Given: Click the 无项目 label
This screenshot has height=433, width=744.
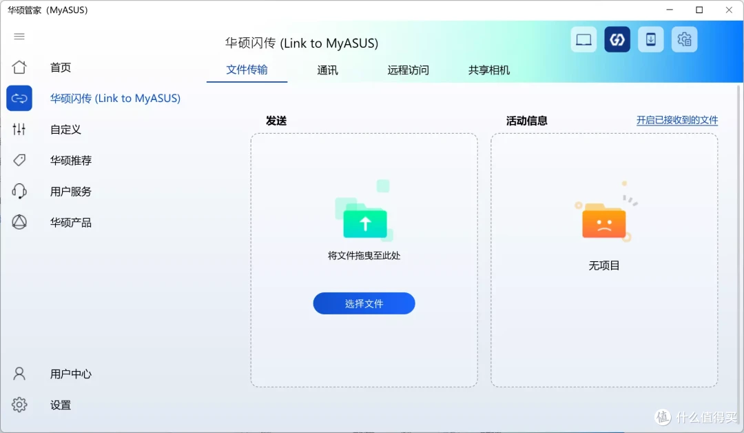Looking at the screenshot, I should tap(604, 265).
